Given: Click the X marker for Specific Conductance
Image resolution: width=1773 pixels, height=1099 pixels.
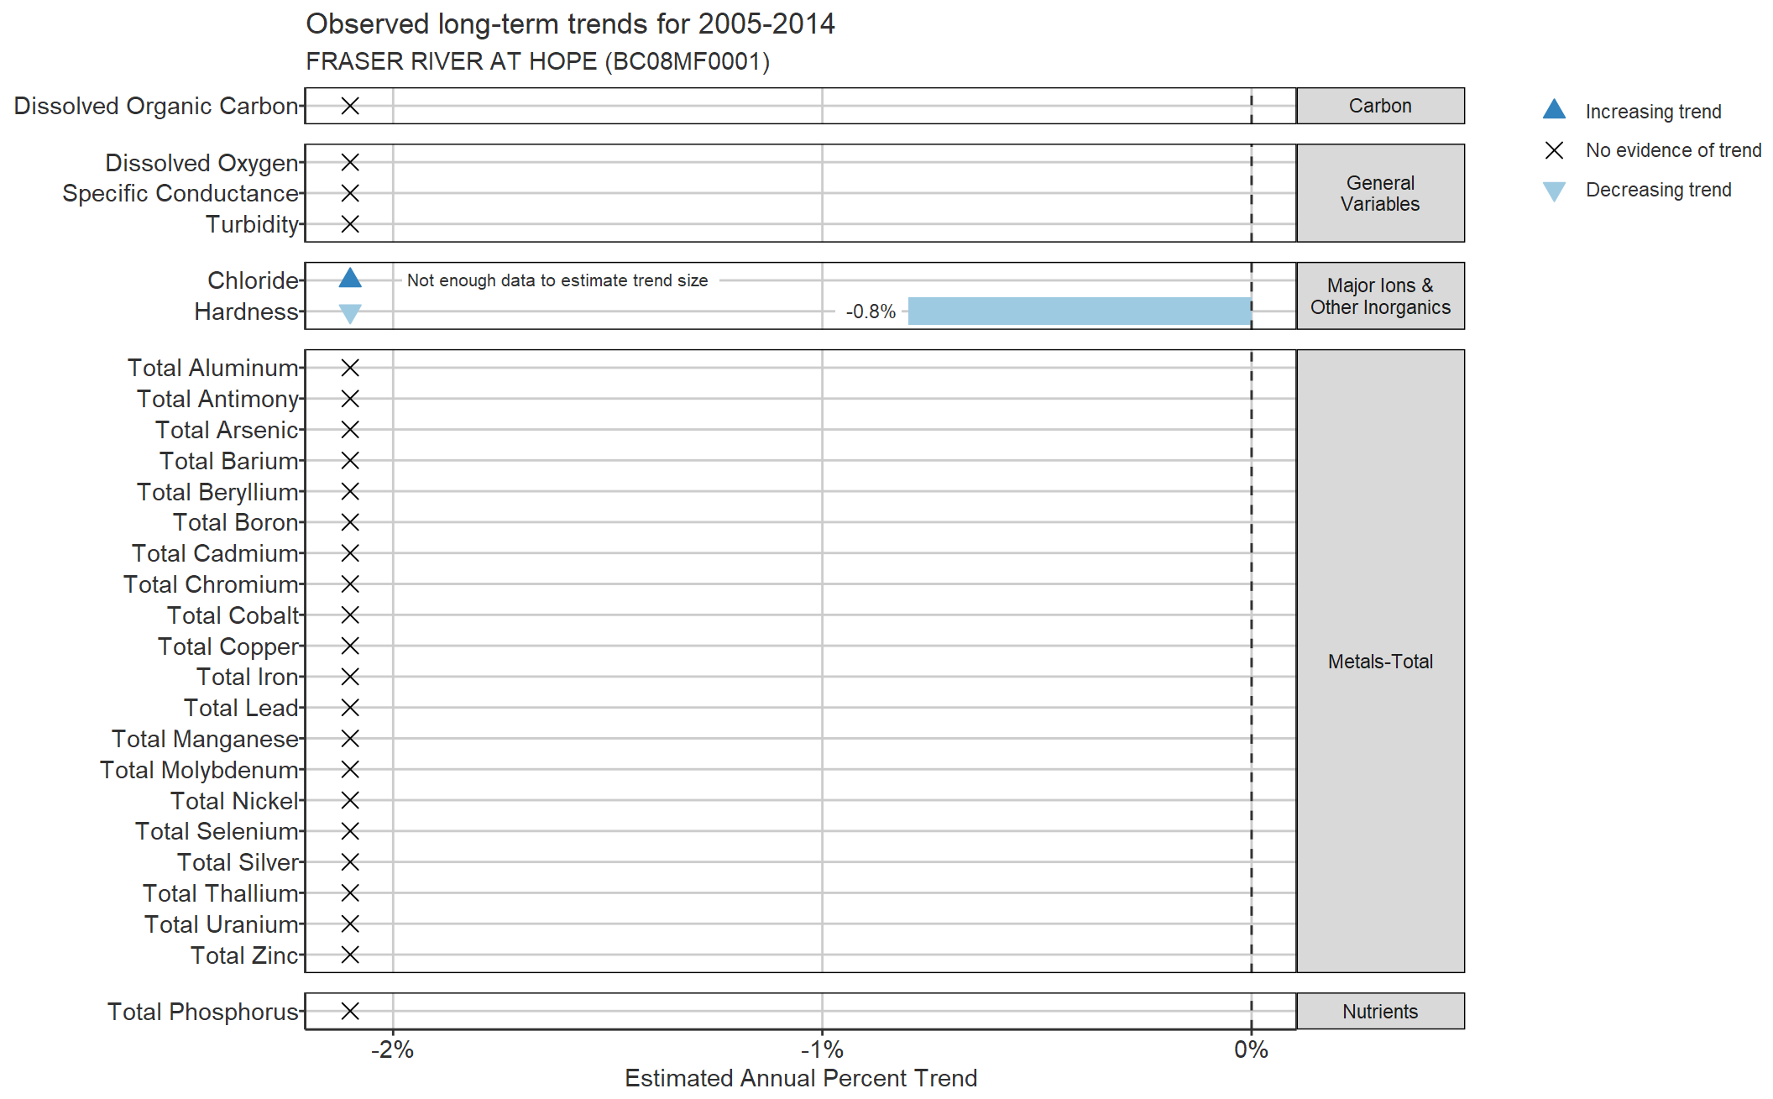Looking at the screenshot, I should tap(350, 193).
